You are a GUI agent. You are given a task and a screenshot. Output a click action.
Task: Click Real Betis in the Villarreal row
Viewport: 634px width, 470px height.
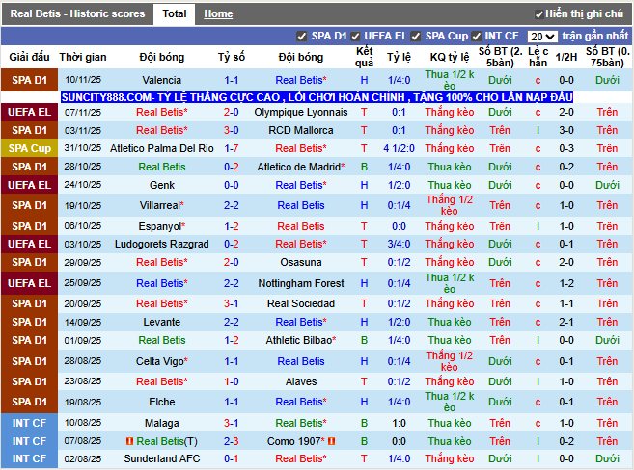(301, 205)
